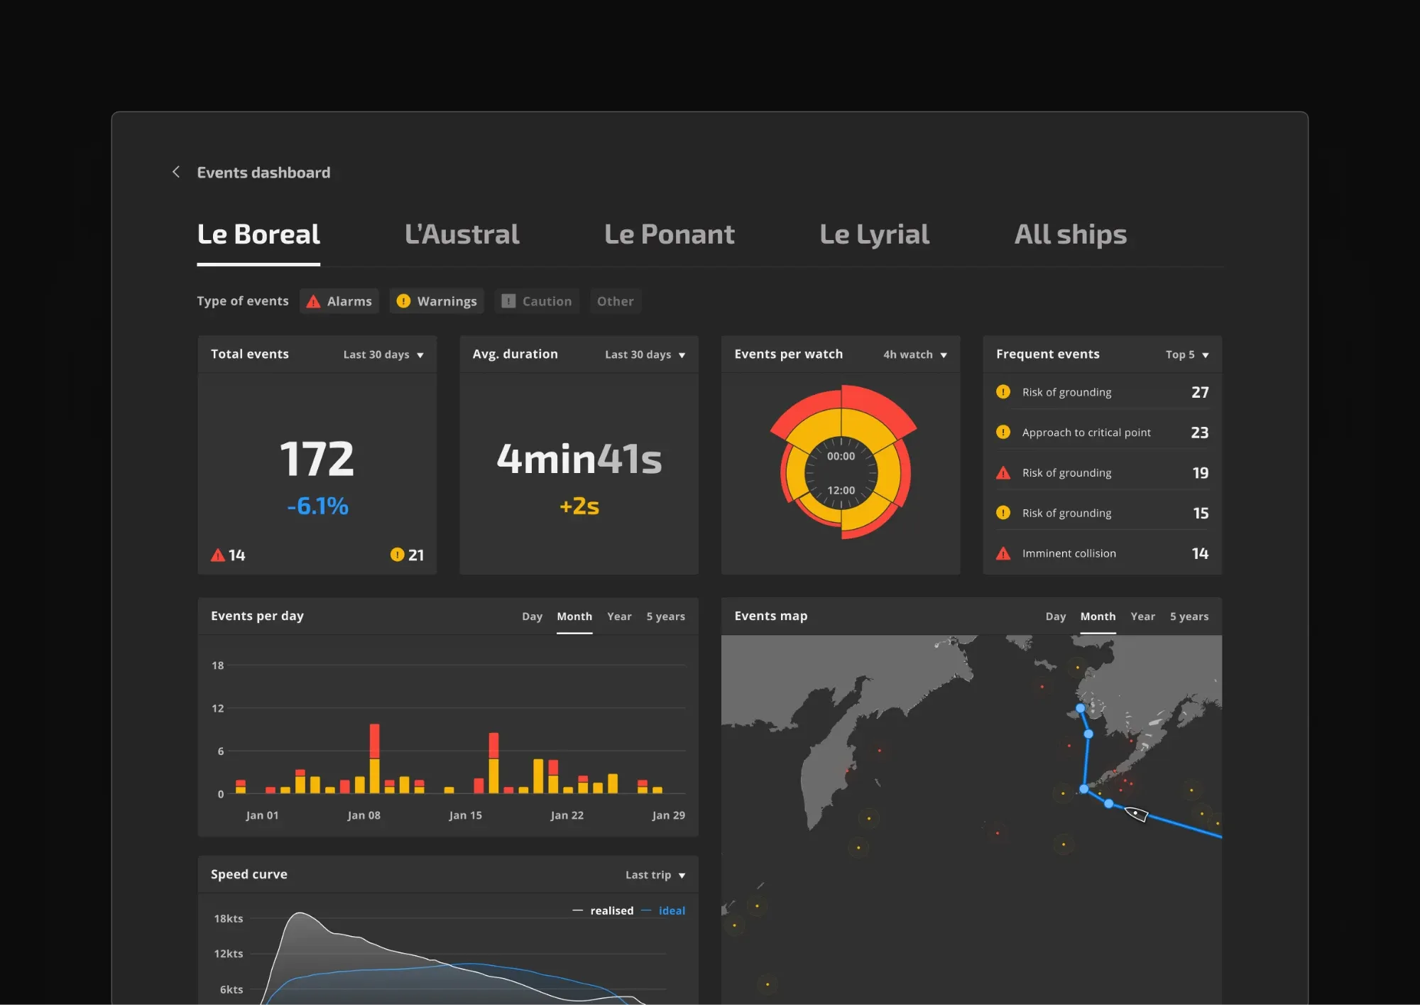1420x1005 pixels.
Task: Select 5 years in Events per day
Action: [x=665, y=616]
